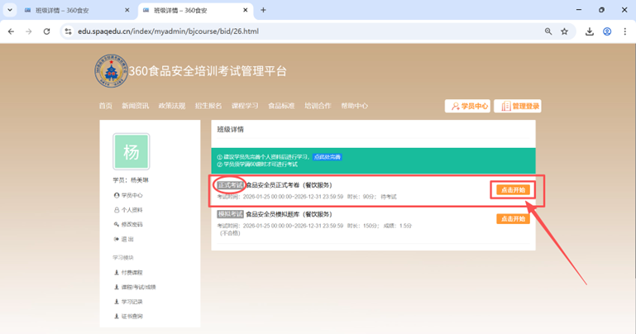Bookmark this page with the star icon

tap(565, 31)
